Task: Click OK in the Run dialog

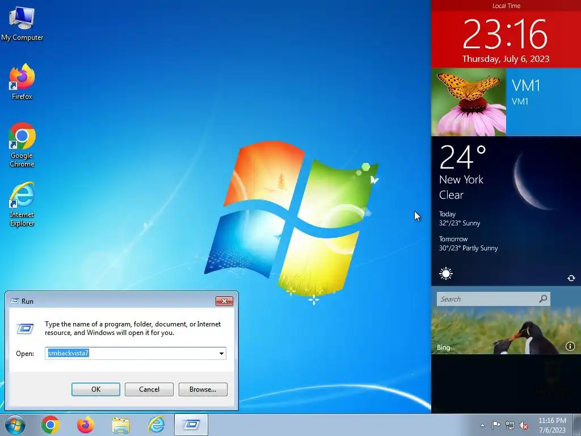Action: pyautogui.click(x=95, y=389)
